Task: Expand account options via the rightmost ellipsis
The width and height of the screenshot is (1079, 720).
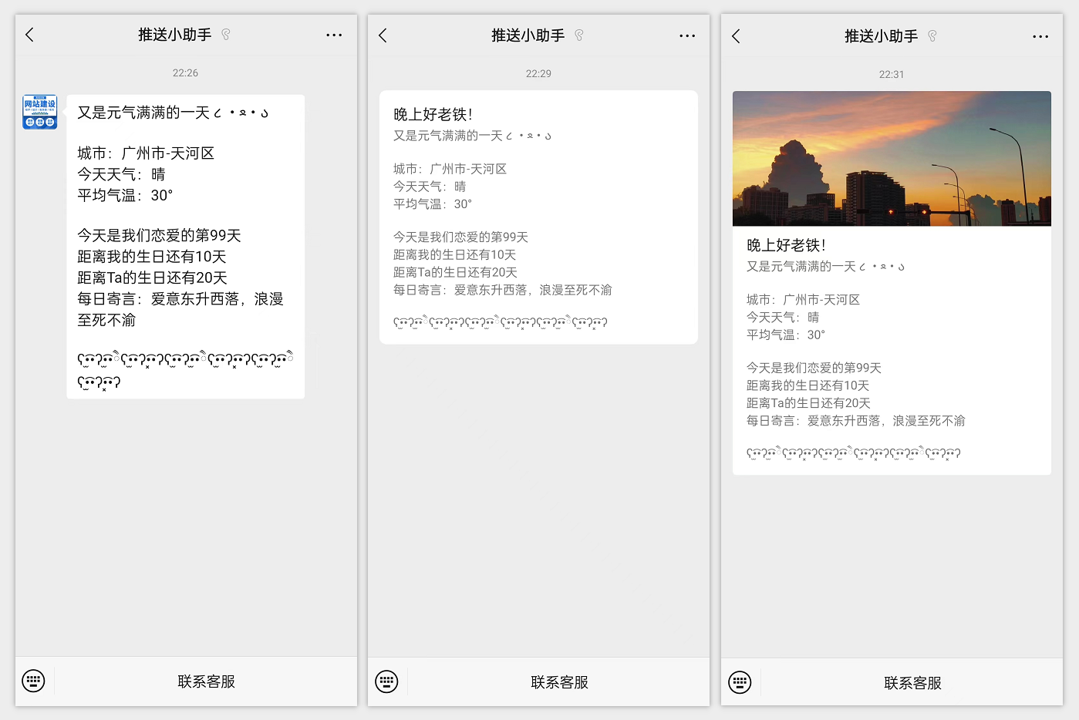Action: click(1040, 35)
